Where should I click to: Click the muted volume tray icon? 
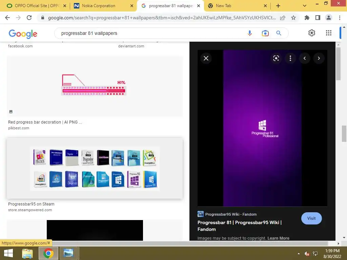click(307, 254)
